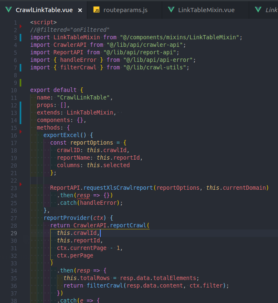Click the reportName property on line 19
This screenshot has height=303, width=278.
(73, 158)
